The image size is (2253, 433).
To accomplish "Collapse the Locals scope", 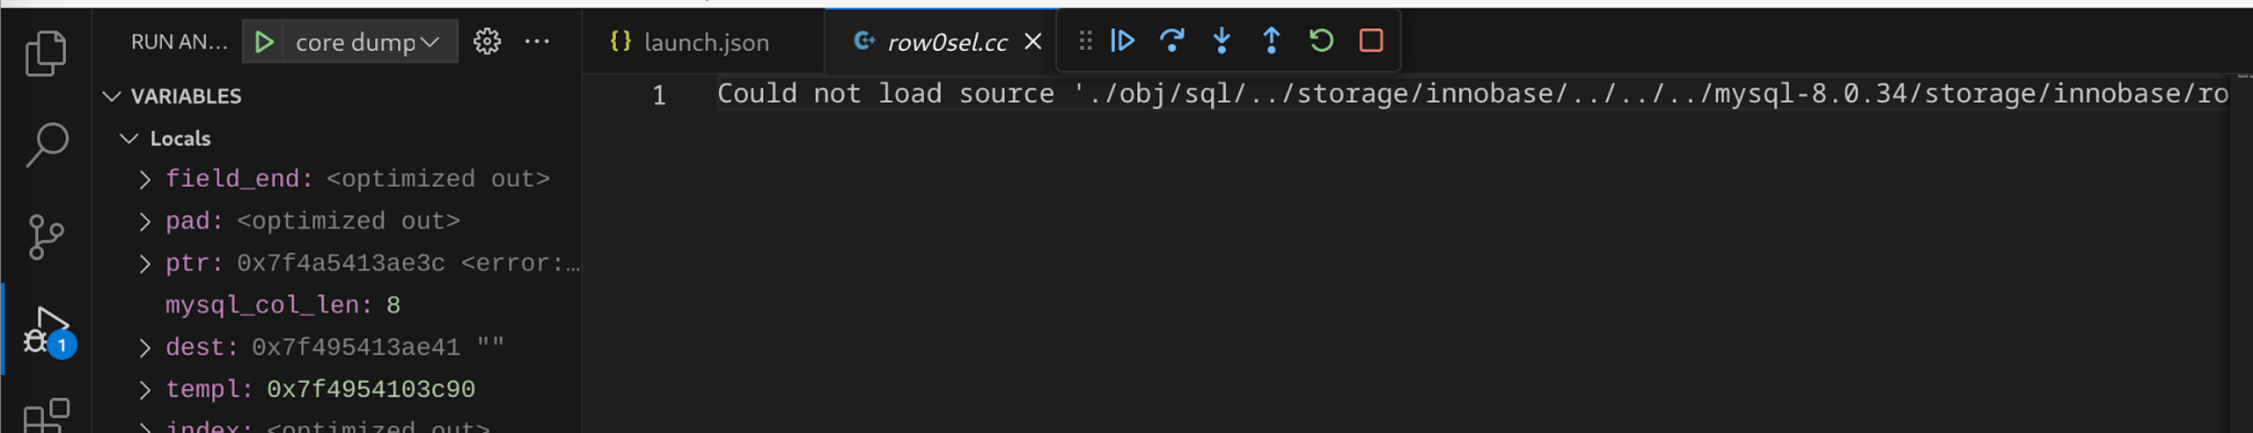I will click(x=129, y=138).
